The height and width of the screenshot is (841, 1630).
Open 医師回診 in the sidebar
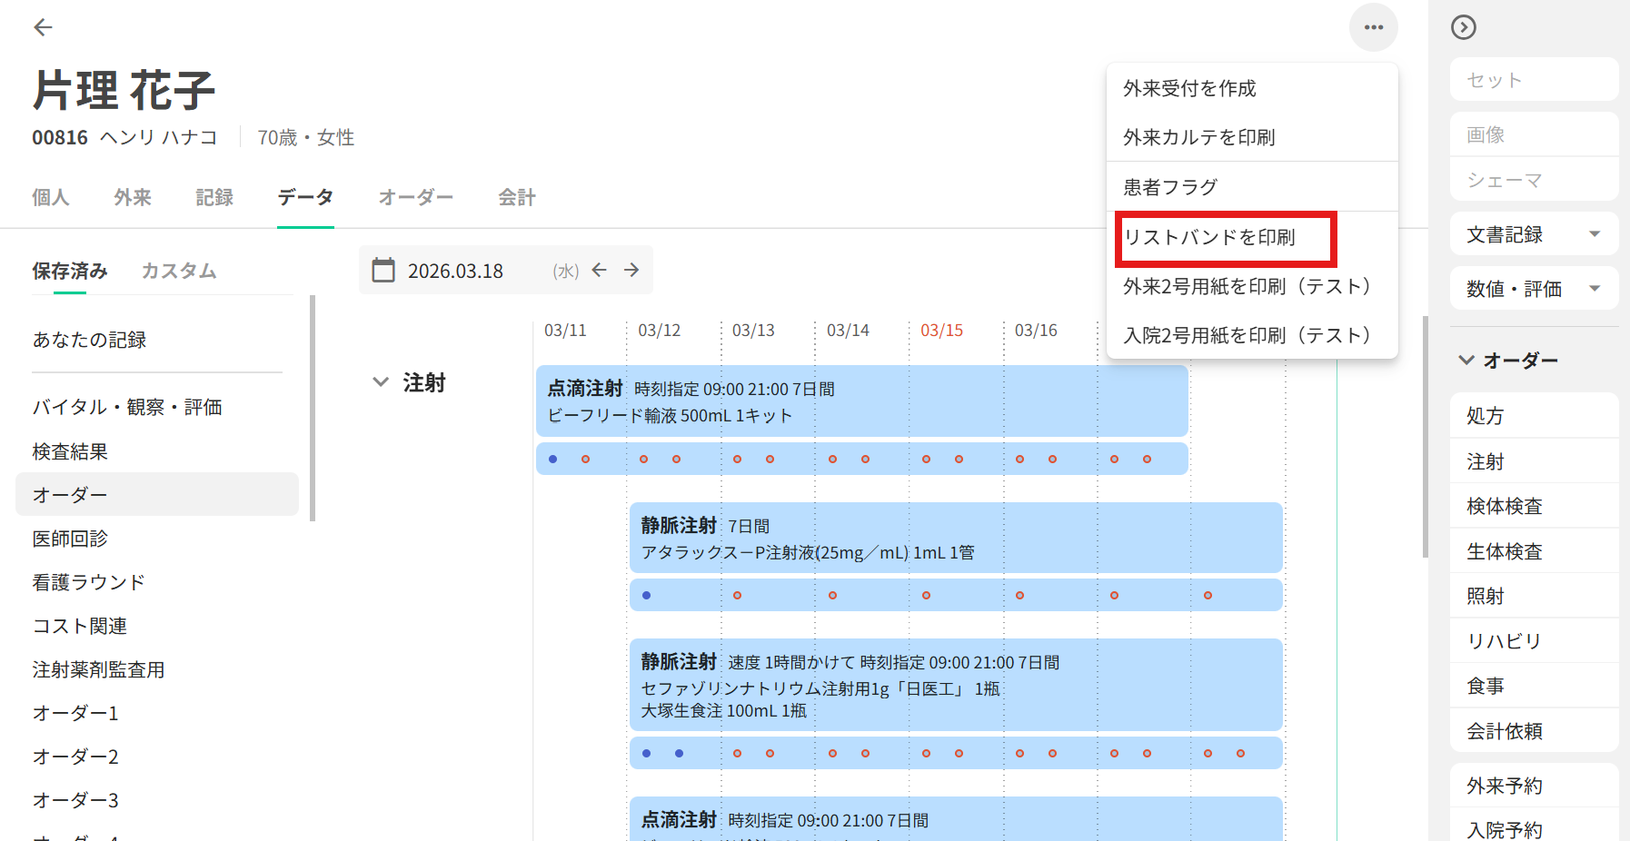157,539
